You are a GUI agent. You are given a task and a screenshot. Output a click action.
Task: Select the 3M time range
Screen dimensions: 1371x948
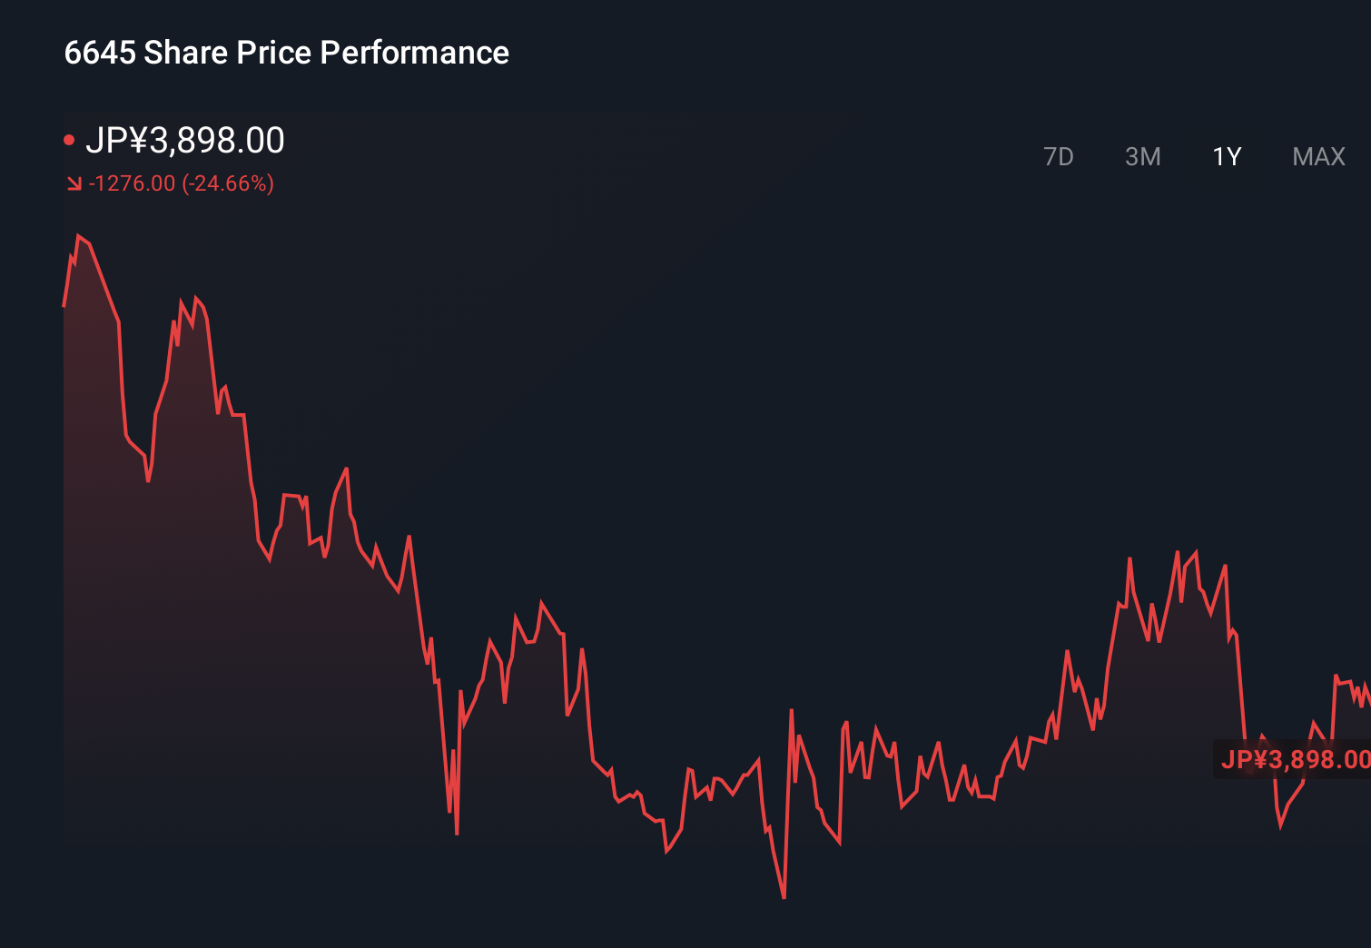(x=1142, y=156)
